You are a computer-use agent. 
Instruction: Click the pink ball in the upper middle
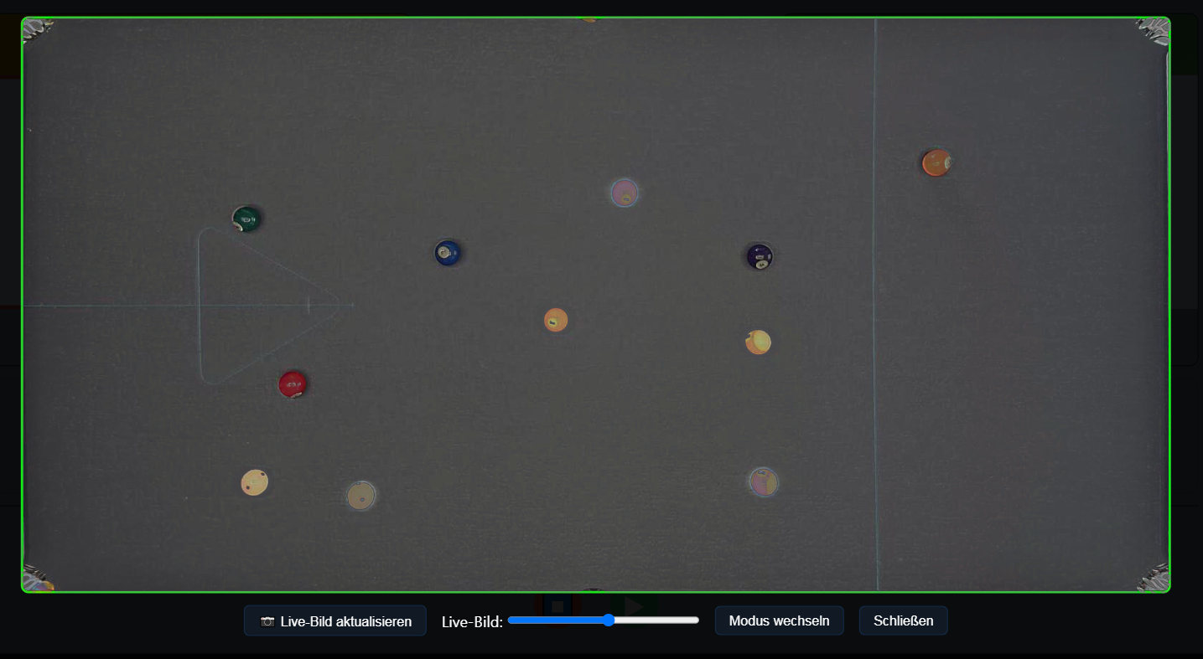[625, 193]
